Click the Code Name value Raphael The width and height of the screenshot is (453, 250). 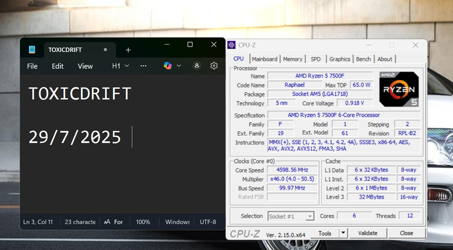pos(295,85)
